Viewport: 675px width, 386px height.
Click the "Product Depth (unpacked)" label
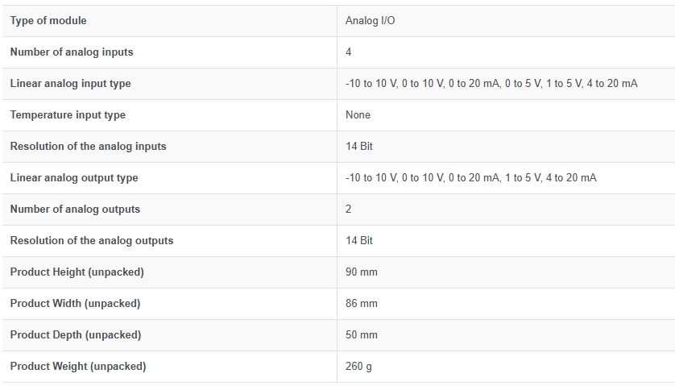coord(76,335)
